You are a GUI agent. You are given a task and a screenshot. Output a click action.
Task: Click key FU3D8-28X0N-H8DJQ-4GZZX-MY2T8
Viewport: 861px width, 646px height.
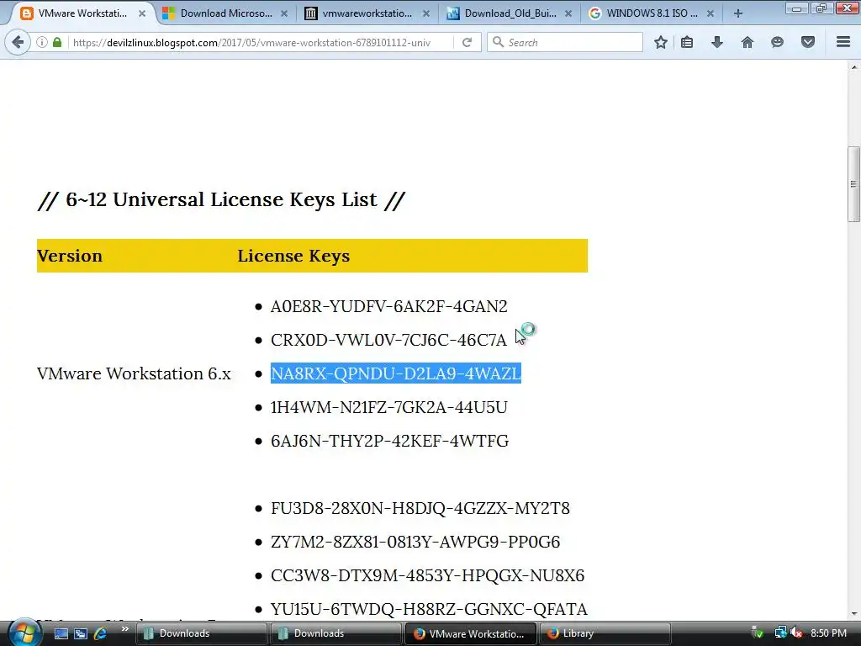pyautogui.click(x=420, y=508)
